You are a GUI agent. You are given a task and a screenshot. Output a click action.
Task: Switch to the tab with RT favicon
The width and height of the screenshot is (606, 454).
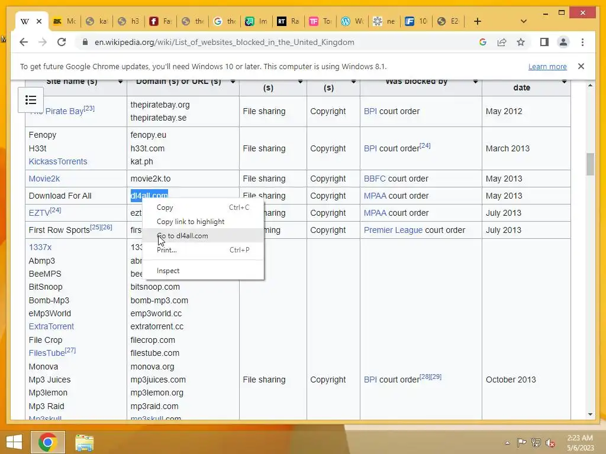point(288,21)
